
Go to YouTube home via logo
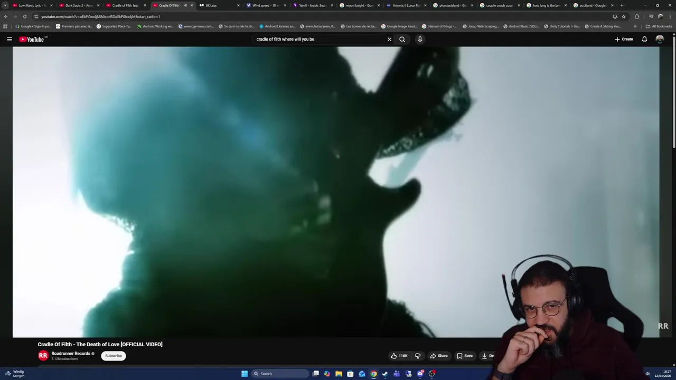(x=32, y=39)
